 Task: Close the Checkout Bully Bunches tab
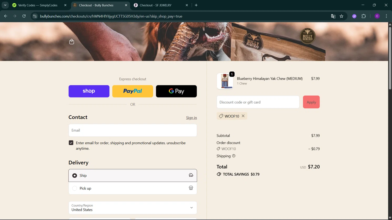[x=126, y=5]
